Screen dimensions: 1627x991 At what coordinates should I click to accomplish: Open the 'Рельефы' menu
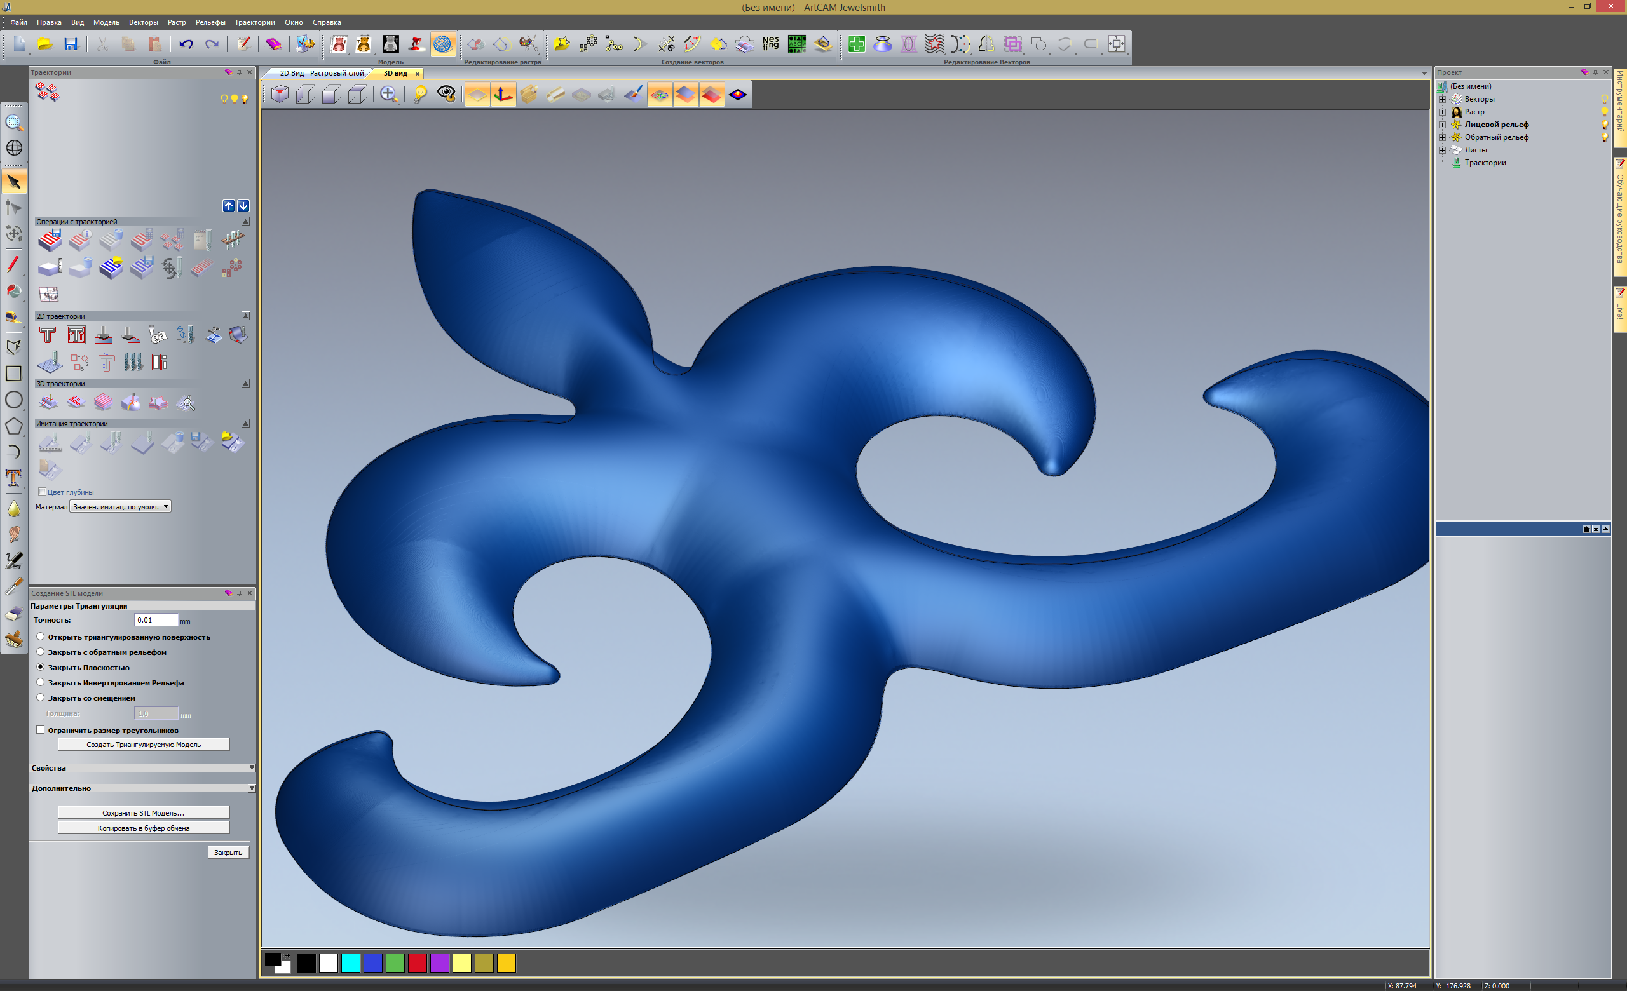(210, 22)
